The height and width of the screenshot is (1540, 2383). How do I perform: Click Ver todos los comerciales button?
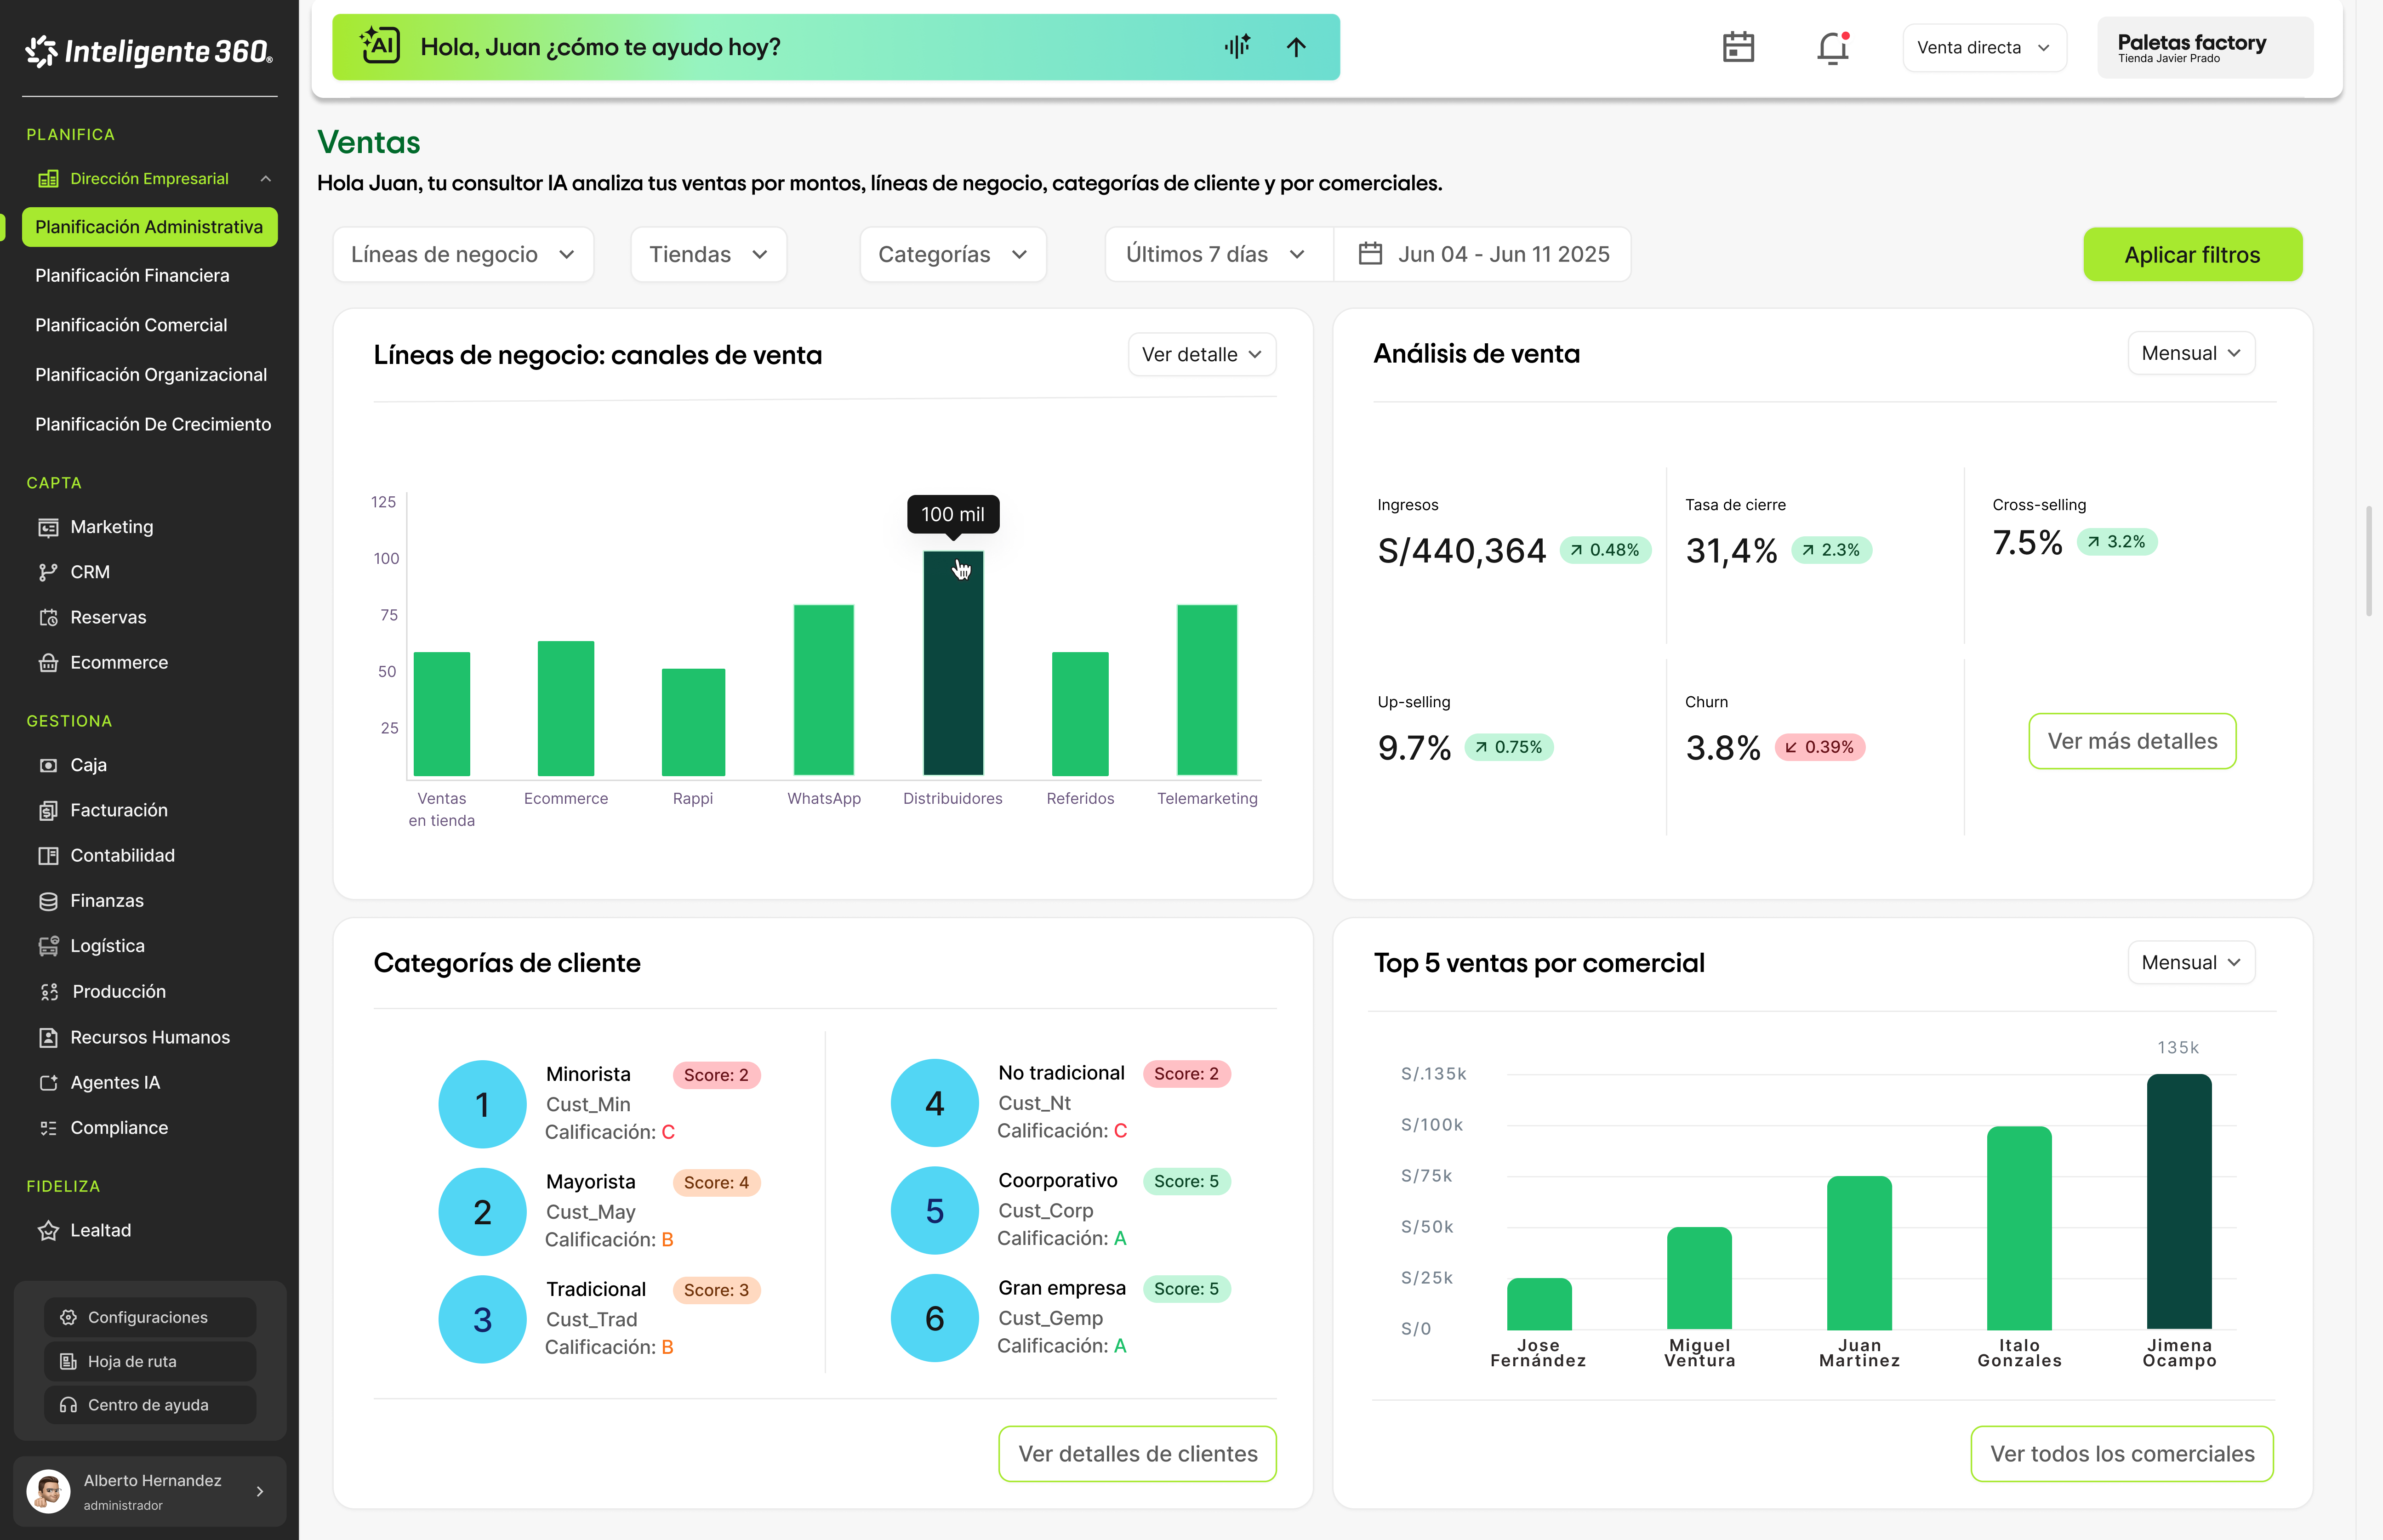pyautogui.click(x=2121, y=1453)
